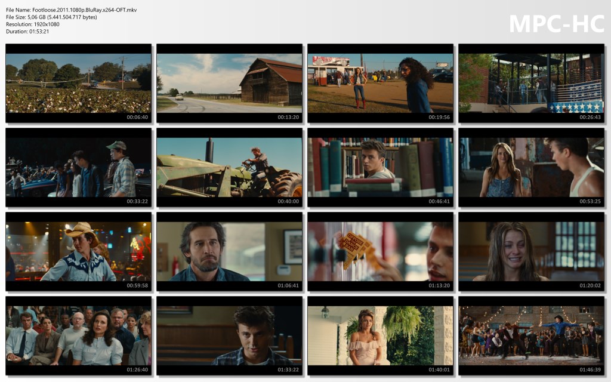Open the pink dress thumbnail at 01:40:01
Screen dimensions: 611x382
tap(380, 335)
